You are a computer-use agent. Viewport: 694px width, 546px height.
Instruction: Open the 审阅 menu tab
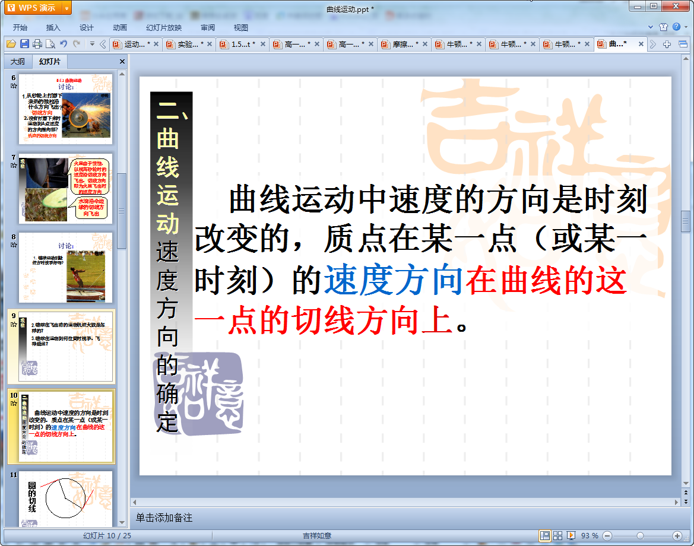[208, 27]
